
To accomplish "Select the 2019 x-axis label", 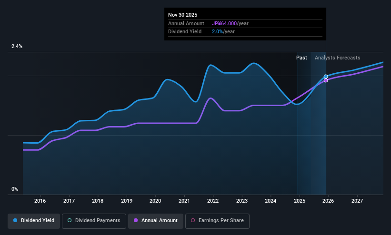I will [126, 201].
